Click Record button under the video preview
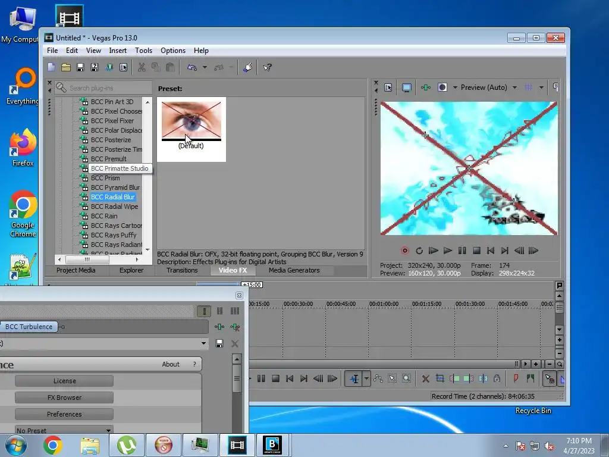 point(404,251)
